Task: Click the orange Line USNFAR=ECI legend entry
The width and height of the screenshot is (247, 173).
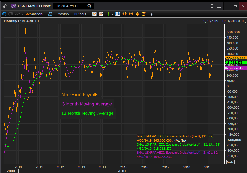Action: pyautogui.click(x=175, y=136)
